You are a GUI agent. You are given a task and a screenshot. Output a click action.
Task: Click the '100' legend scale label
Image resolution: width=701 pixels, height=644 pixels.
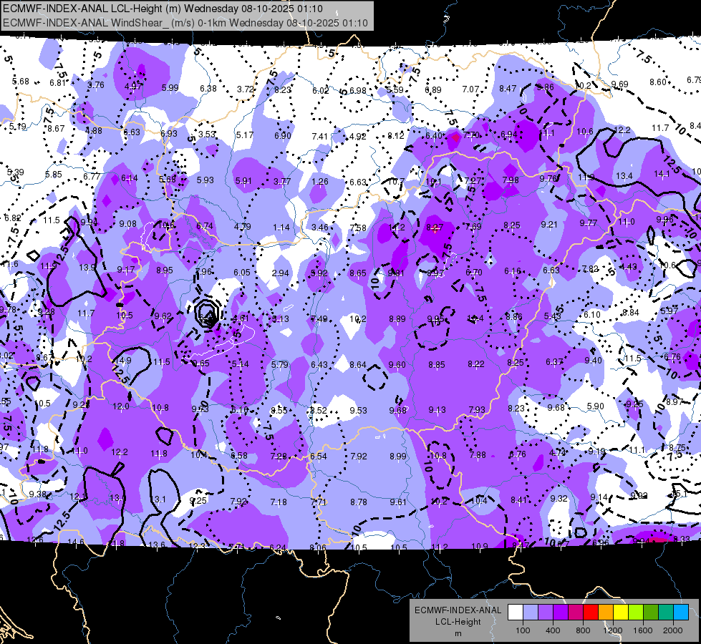(x=523, y=630)
